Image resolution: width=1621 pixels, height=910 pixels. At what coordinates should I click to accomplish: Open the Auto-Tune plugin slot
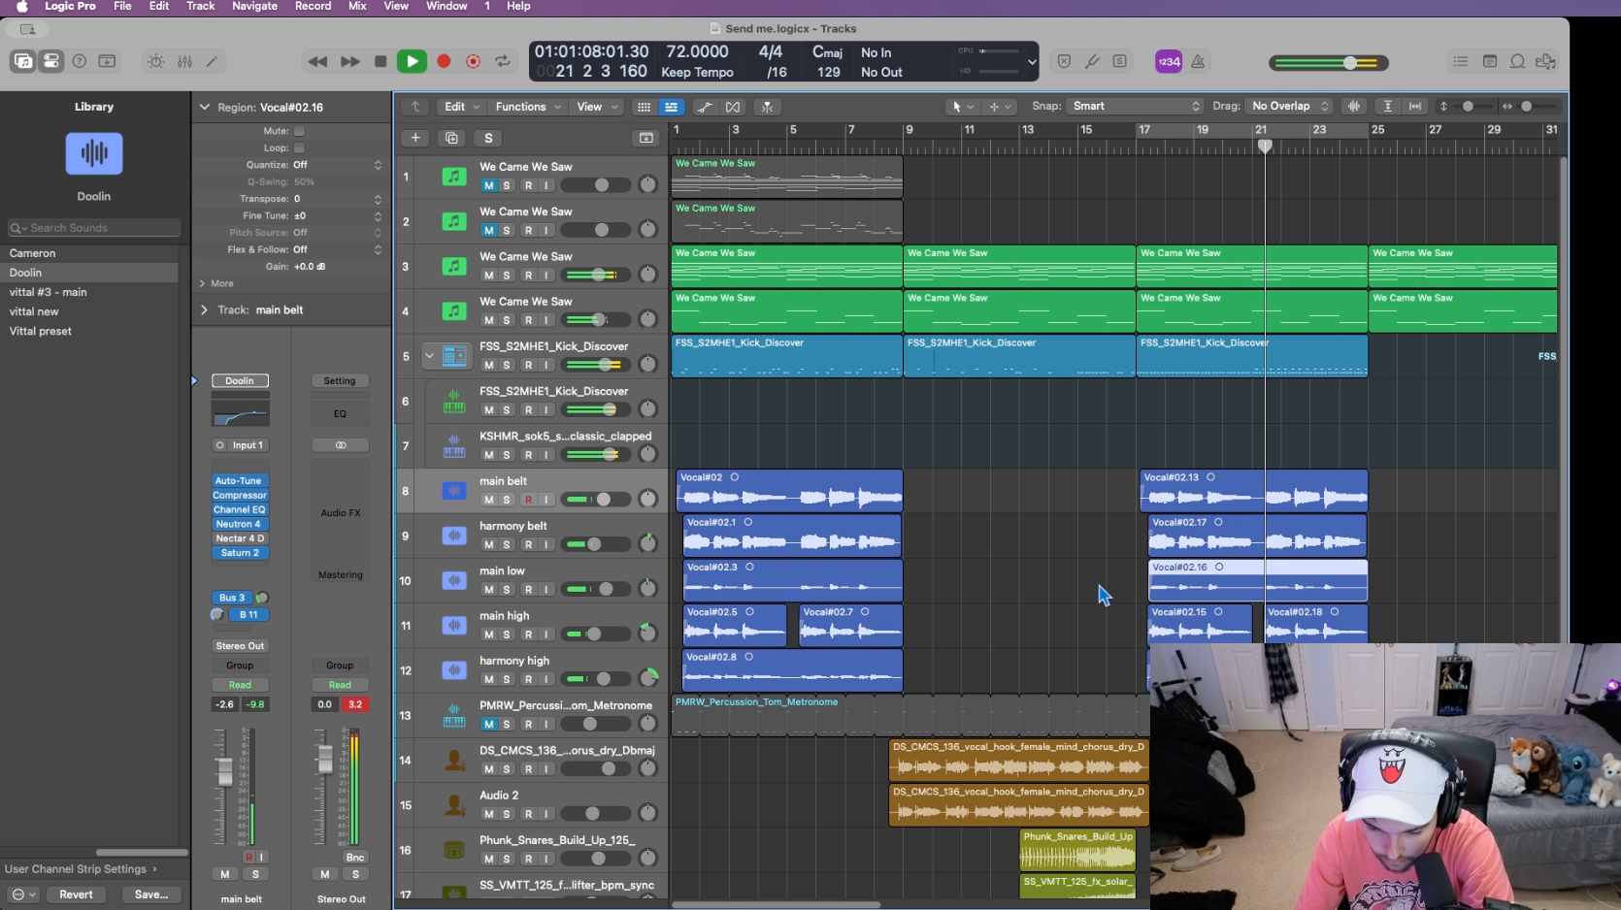click(x=239, y=481)
